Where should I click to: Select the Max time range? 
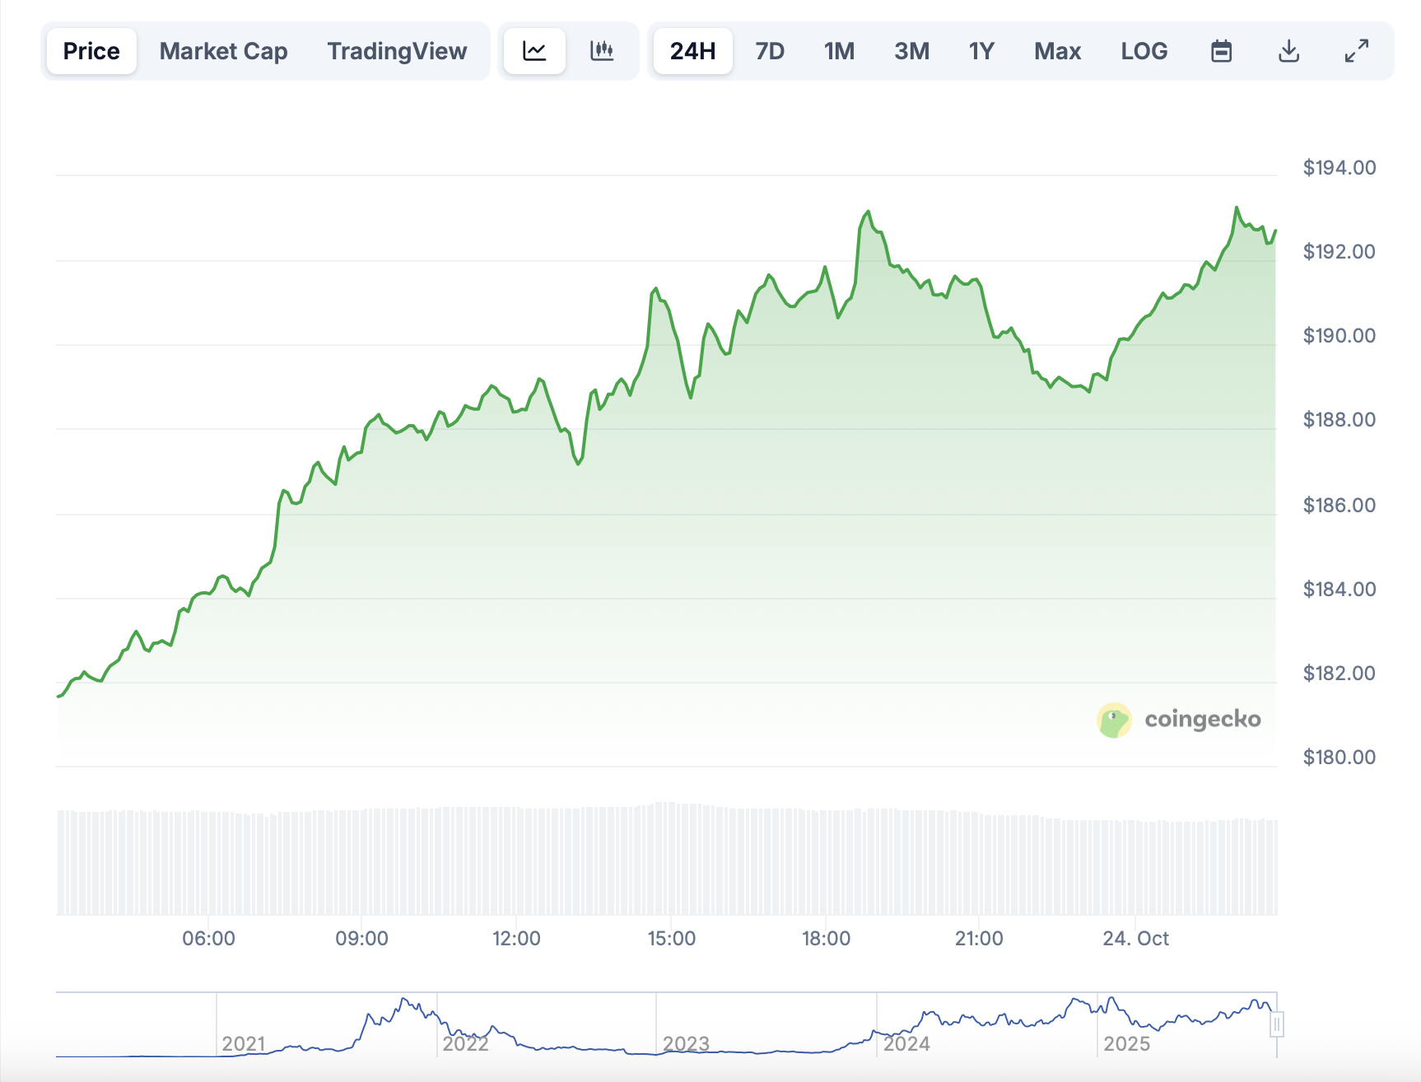coord(1057,51)
